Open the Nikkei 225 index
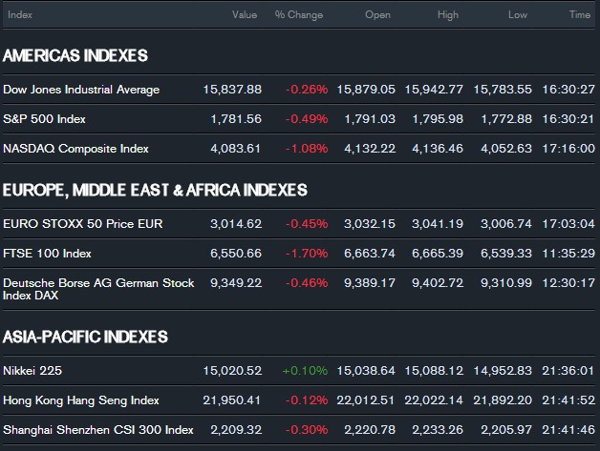 pos(32,370)
